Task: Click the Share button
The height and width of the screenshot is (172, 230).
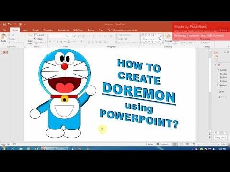Action: pos(223,30)
